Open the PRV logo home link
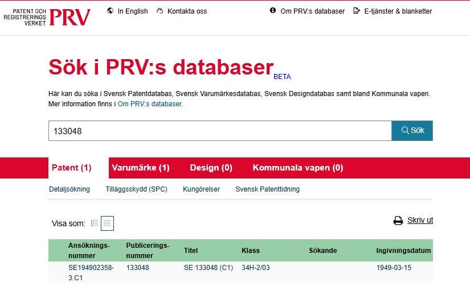 (x=47, y=17)
